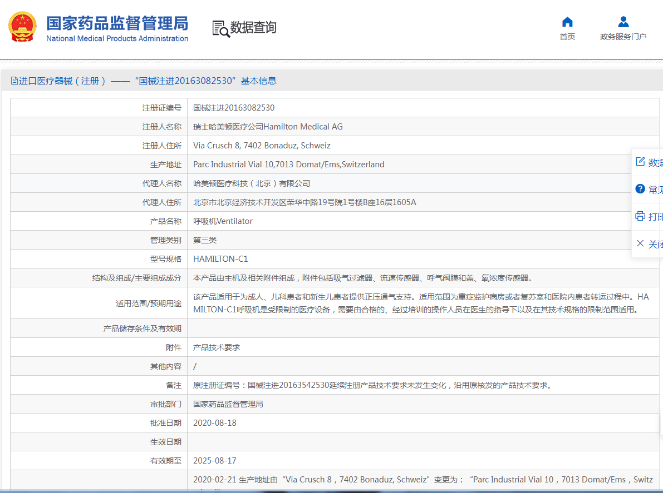Click the pencil edit icon in side panel
This screenshot has height=493, width=663.
pos(640,162)
